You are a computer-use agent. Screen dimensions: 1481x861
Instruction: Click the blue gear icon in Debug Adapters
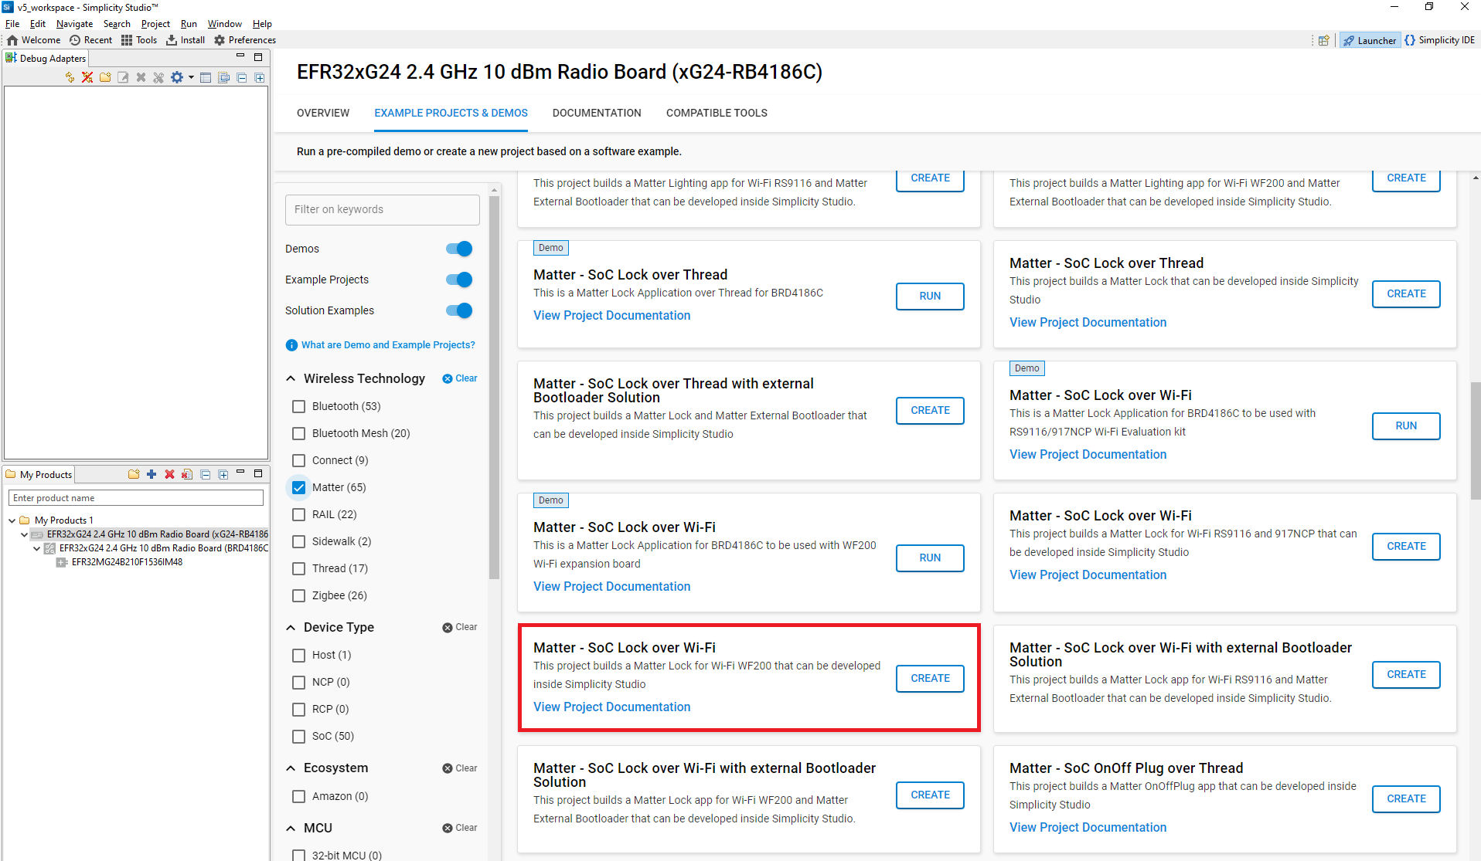coord(177,77)
